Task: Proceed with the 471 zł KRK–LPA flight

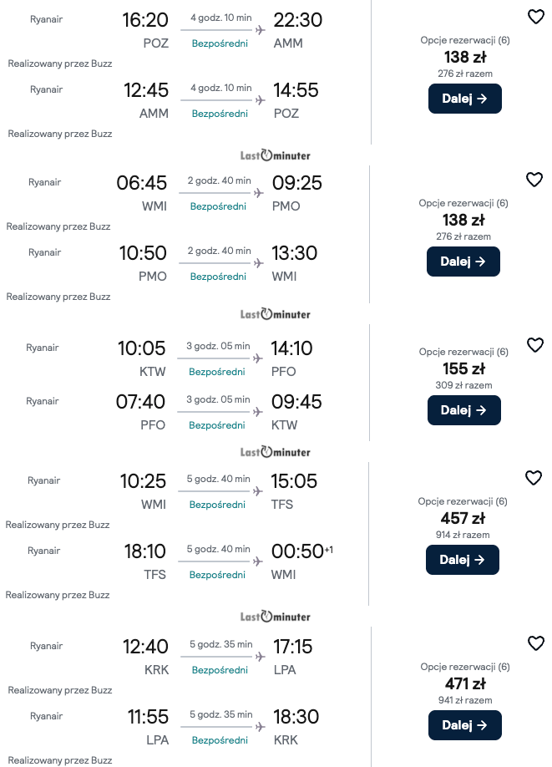Action: (x=464, y=725)
